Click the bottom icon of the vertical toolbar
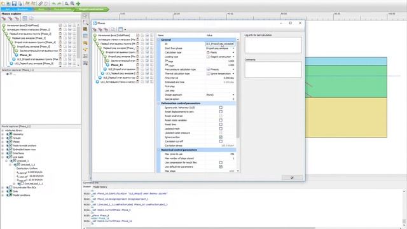The image size is (407, 229). [85, 63]
